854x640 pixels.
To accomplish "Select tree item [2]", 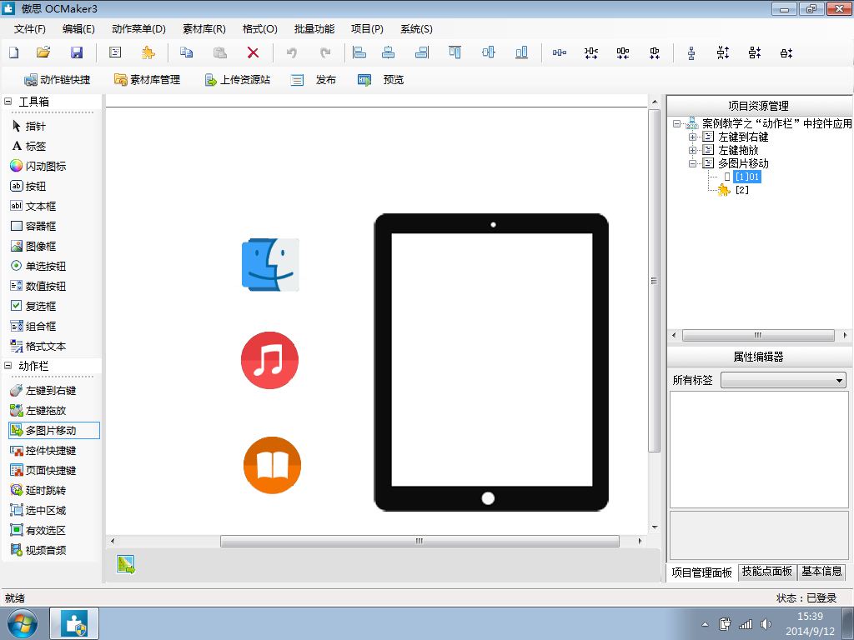I will [x=741, y=190].
